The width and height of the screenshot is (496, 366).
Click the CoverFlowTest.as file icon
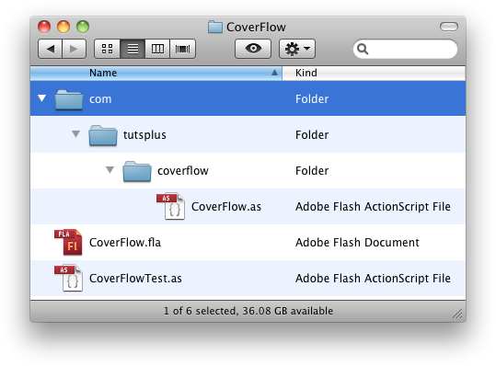pyautogui.click(x=68, y=278)
